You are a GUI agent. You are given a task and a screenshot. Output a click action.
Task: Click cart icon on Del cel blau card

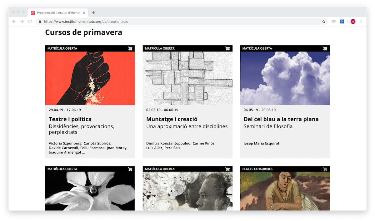[x=325, y=48]
